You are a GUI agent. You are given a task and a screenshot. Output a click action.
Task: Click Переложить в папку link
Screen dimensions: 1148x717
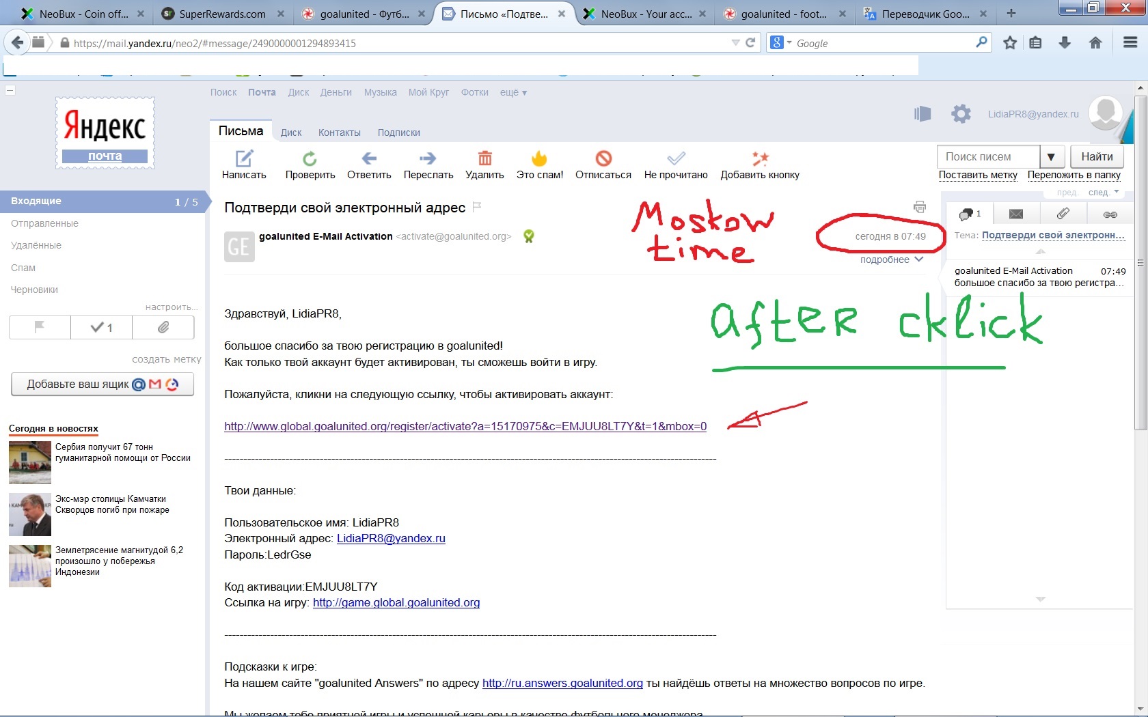(x=1074, y=175)
